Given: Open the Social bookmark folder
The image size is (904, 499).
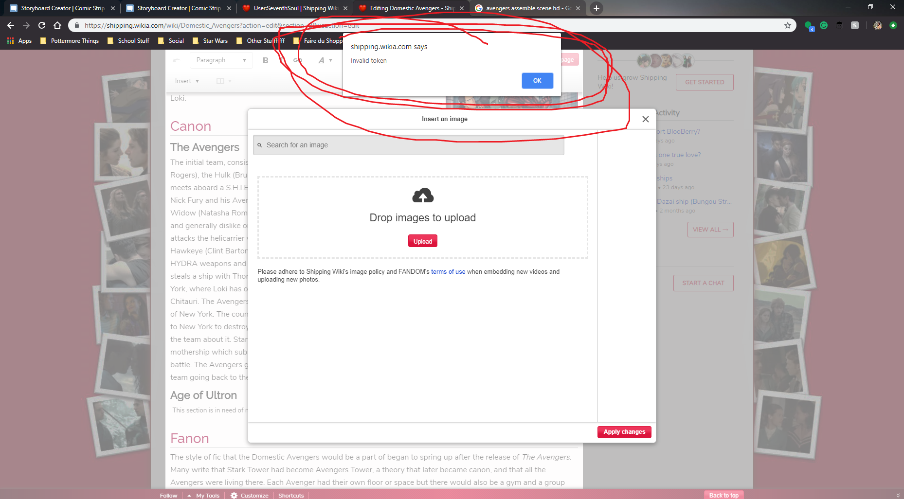Looking at the screenshot, I should click(x=171, y=41).
